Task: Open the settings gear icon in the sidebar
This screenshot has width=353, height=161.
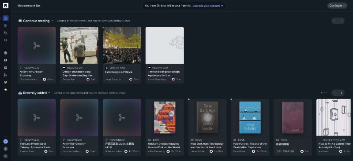Action: (6, 149)
